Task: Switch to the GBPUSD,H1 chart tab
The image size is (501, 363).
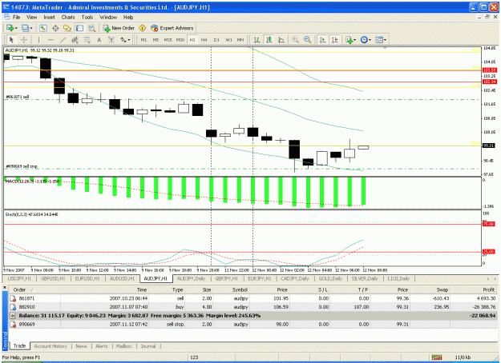Action: pyautogui.click(x=53, y=278)
